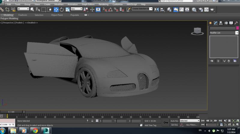This screenshot has height=134, width=240.
Task: Select the Select and Rotate tool
Action: (62, 10)
